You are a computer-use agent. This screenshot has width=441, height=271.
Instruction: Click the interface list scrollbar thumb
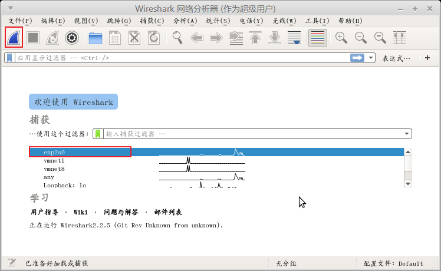point(408,176)
